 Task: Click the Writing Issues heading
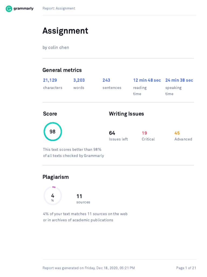(126, 114)
